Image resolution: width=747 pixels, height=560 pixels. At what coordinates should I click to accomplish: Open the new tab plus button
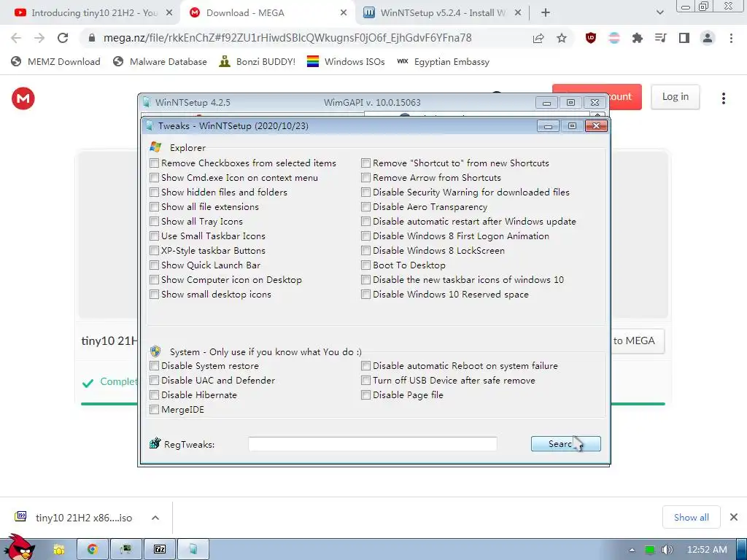[x=546, y=13]
